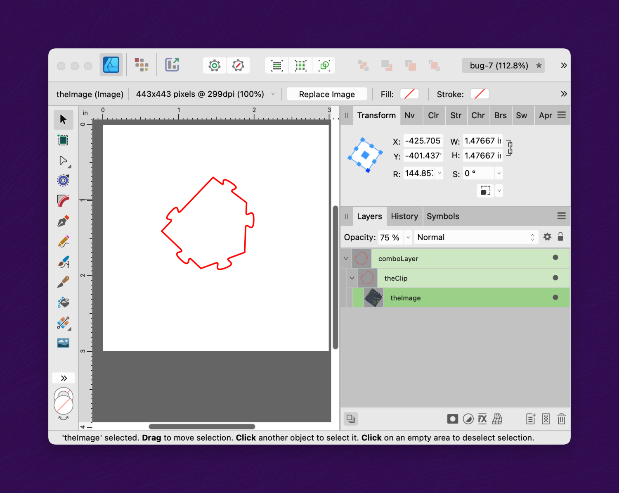
Task: Select the Pen tool
Action: [x=63, y=221]
